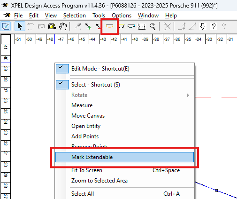The height and width of the screenshot is (199, 237).
Task: Click the first greyed angle node icon
Action: click(182, 26)
